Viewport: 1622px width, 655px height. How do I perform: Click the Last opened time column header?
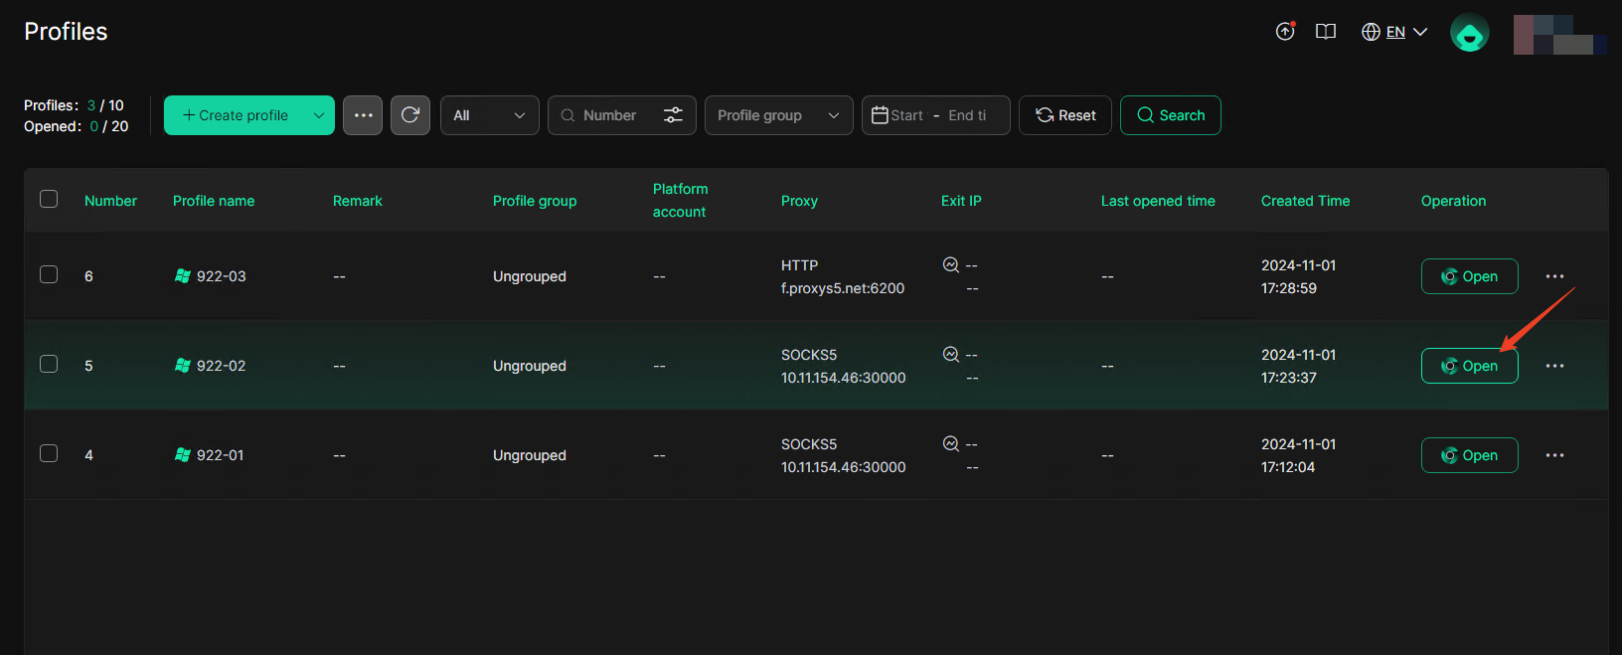[1158, 201]
